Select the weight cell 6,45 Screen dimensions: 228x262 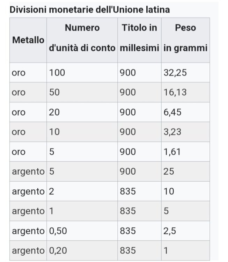(x=172, y=112)
